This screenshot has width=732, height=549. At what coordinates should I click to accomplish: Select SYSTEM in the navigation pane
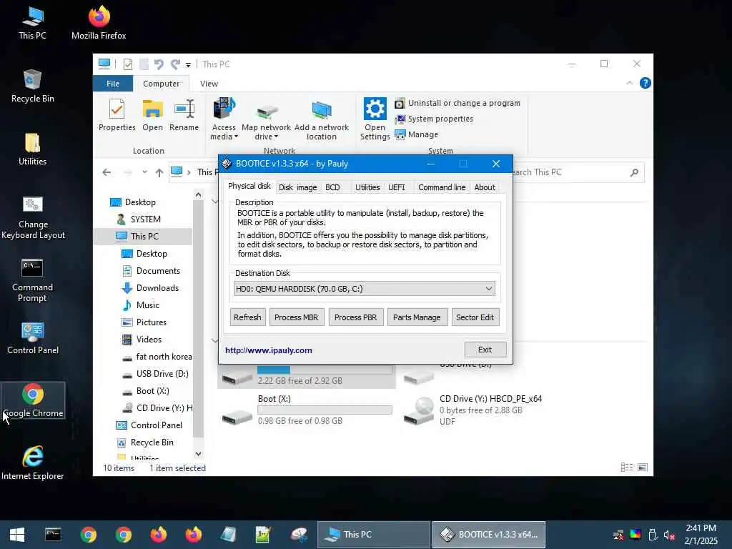click(x=138, y=219)
